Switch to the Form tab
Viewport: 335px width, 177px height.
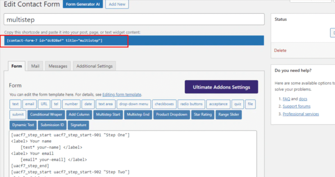[17, 66]
